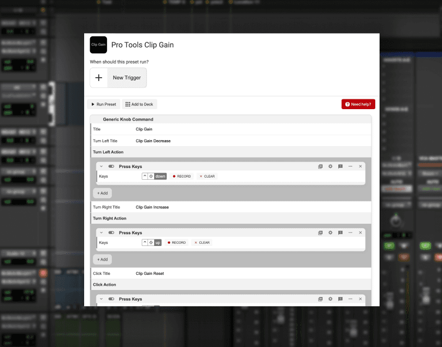Add comment to Turn Left Press Keys action
The width and height of the screenshot is (442, 347).
click(x=340, y=166)
